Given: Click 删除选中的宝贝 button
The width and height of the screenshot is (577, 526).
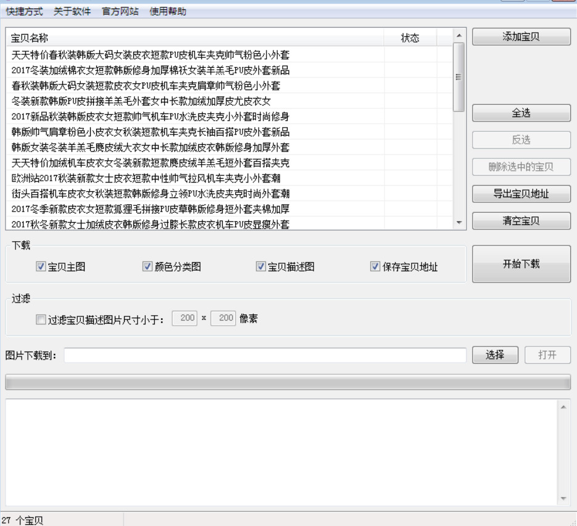Looking at the screenshot, I should [x=521, y=167].
